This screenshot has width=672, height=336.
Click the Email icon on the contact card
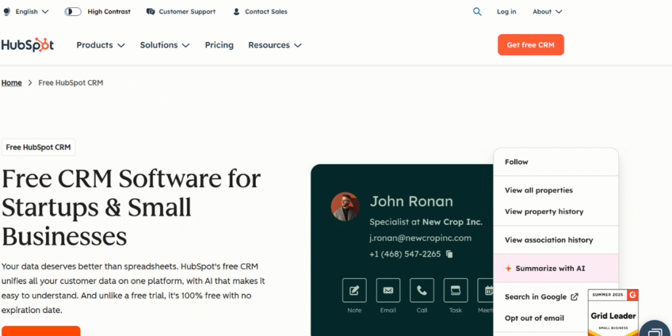click(388, 291)
